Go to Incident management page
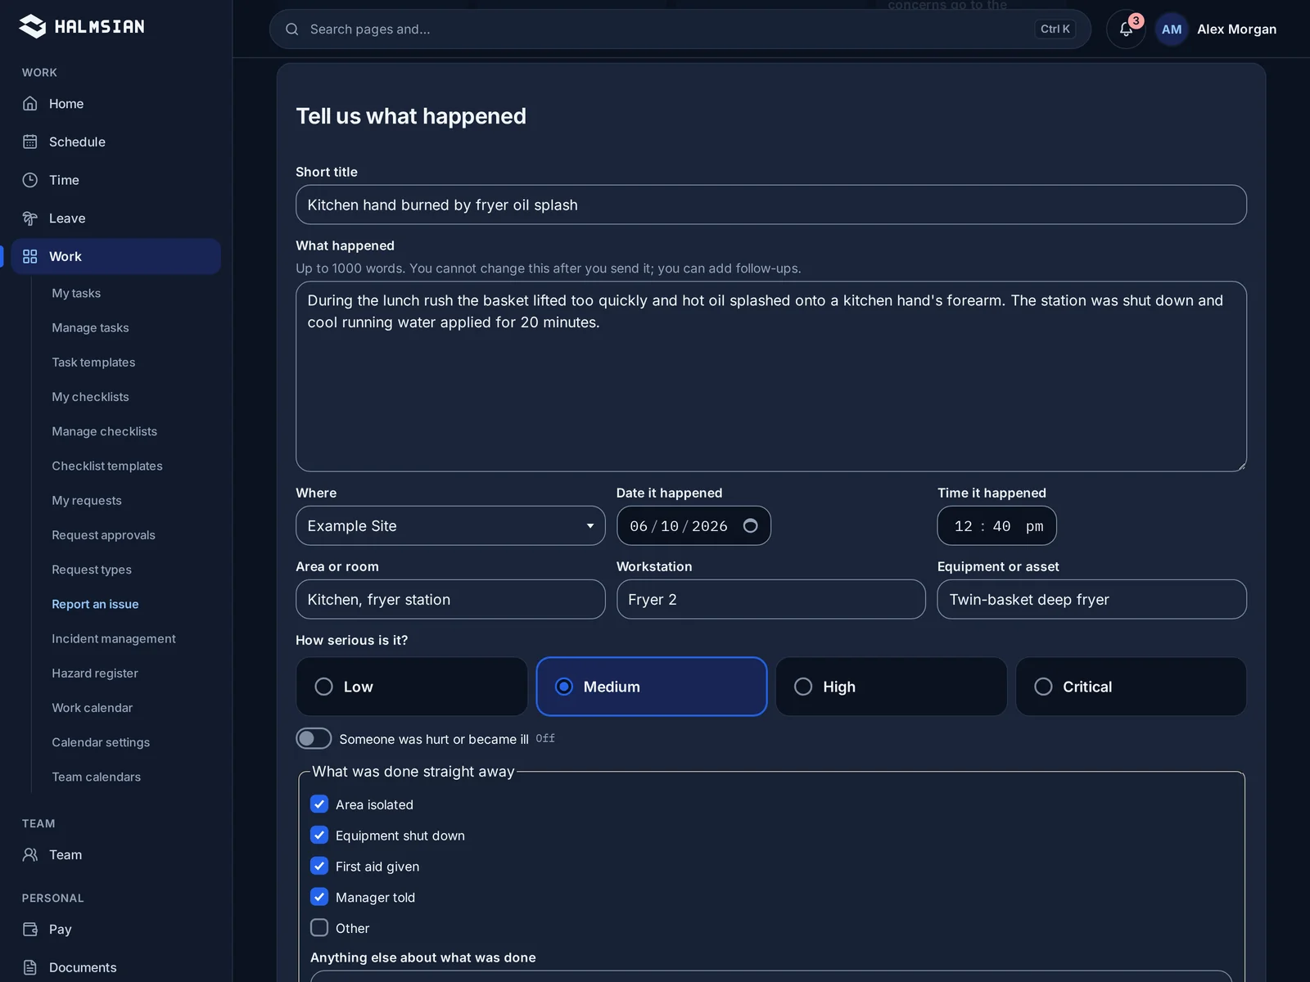 point(114,638)
